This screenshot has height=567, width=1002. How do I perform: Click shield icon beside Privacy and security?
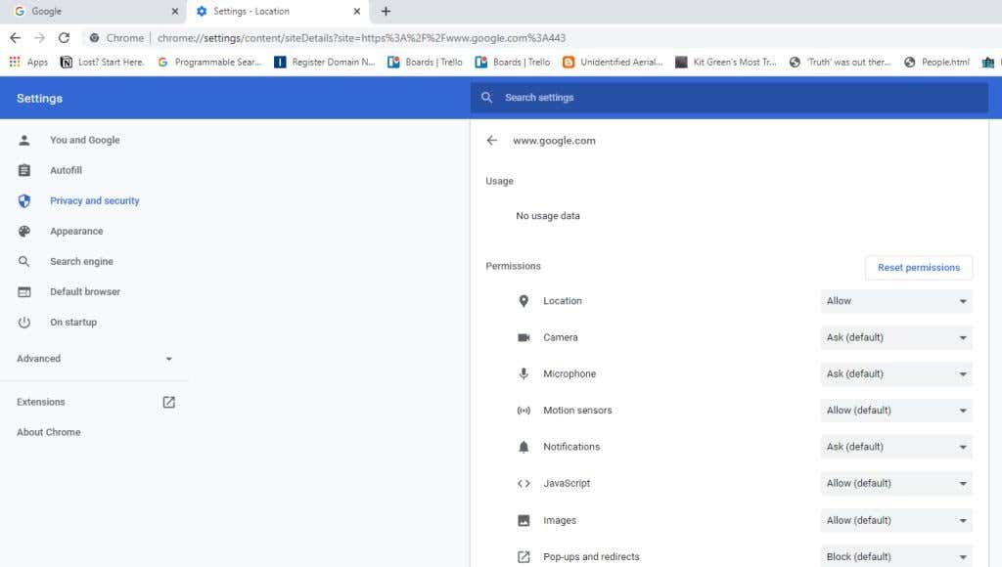click(24, 201)
